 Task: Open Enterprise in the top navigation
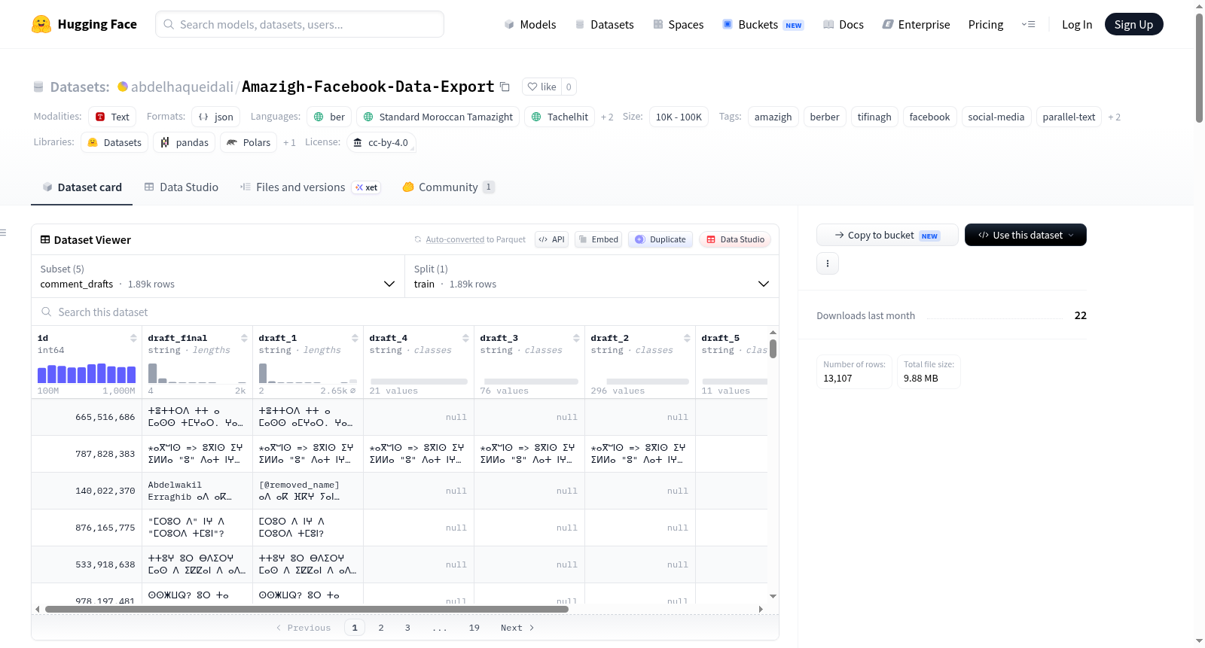coord(916,25)
